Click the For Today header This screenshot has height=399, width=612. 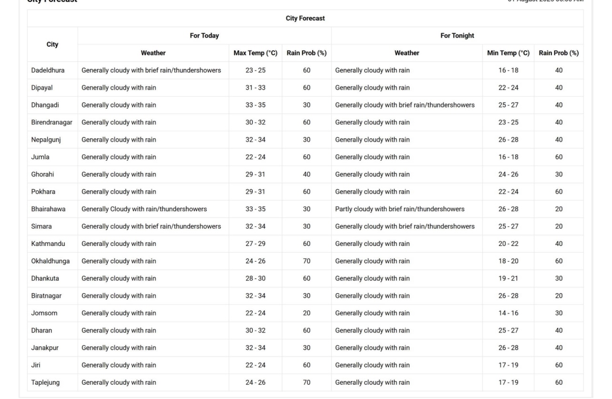pos(204,36)
